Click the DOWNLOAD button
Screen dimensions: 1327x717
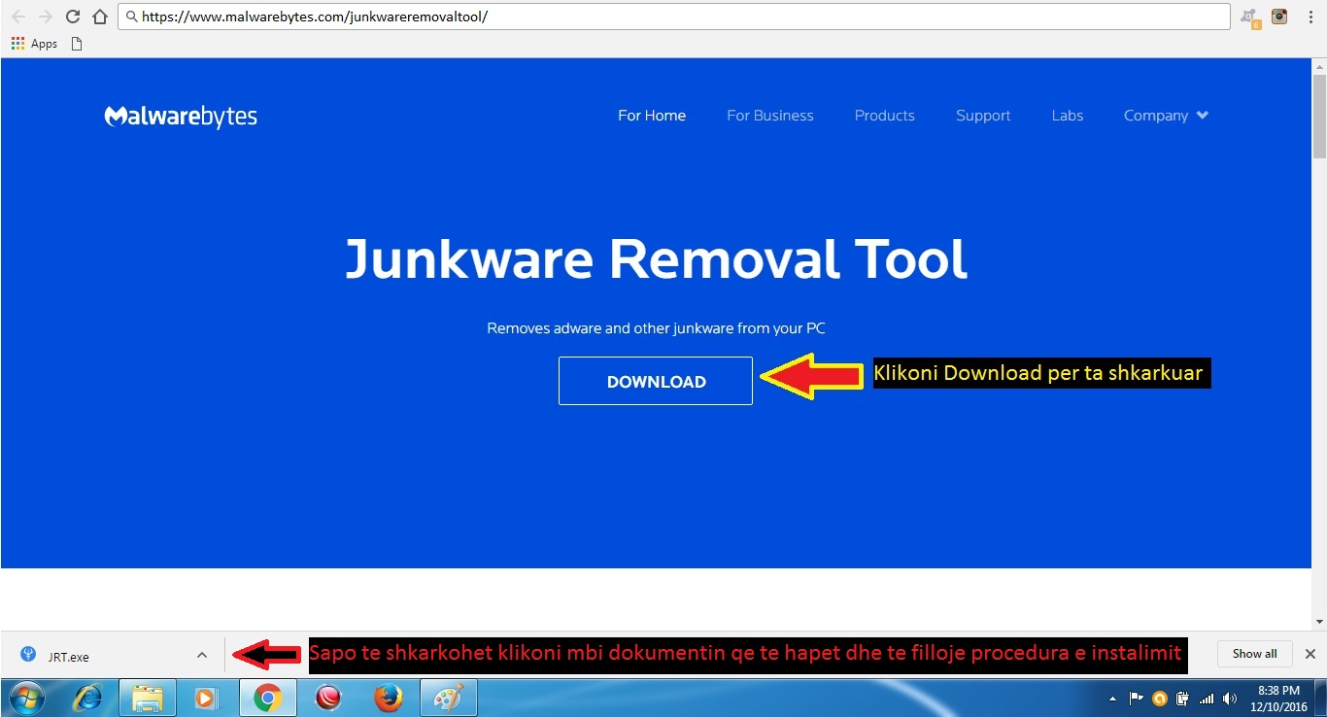[656, 381]
